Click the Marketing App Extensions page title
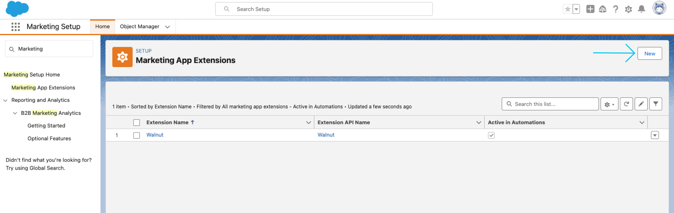This screenshot has width=674, height=213. (x=186, y=61)
